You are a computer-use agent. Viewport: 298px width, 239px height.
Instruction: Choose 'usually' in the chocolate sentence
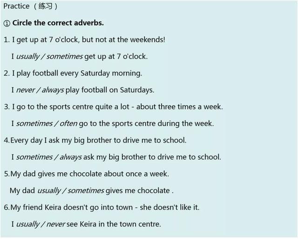49,191
